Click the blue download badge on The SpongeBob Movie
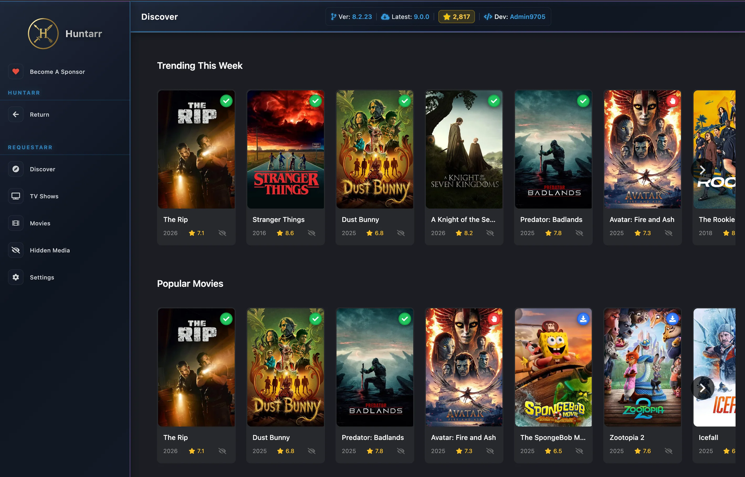Viewport: 745px width, 477px height. [583, 319]
